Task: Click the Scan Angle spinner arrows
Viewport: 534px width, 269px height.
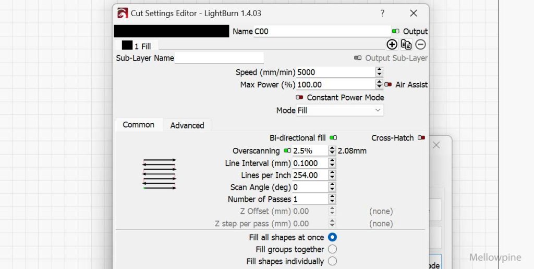Action: [x=332, y=187]
